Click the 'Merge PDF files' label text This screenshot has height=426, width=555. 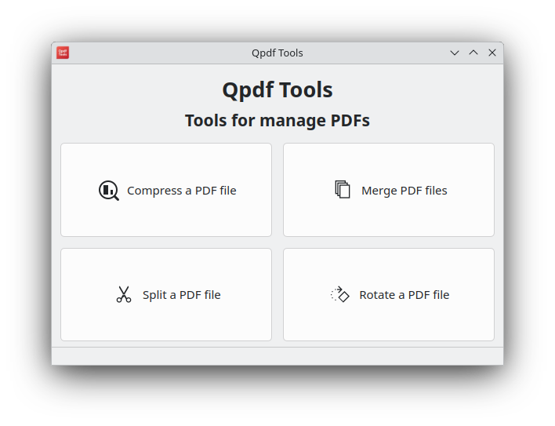coord(404,191)
